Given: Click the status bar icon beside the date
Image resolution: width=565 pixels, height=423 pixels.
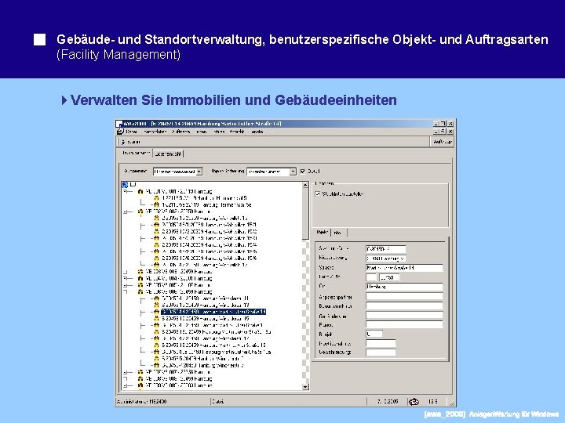Looking at the screenshot, I should [x=414, y=401].
